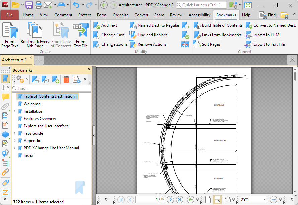Click the Find... button in ribbon
This screenshot has width=298, height=205.
(269, 15)
